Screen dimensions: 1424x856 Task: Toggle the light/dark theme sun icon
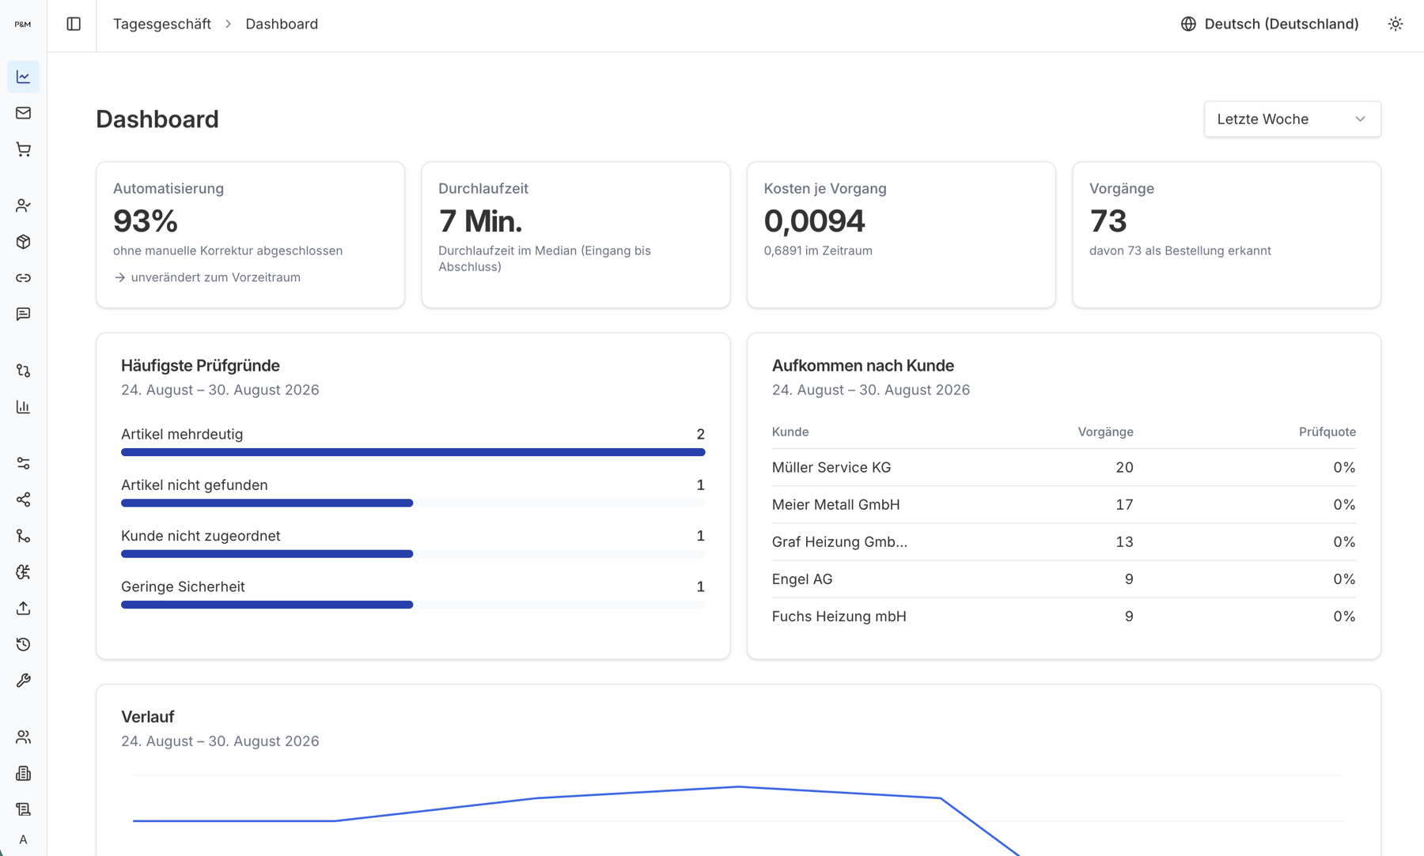1396,24
